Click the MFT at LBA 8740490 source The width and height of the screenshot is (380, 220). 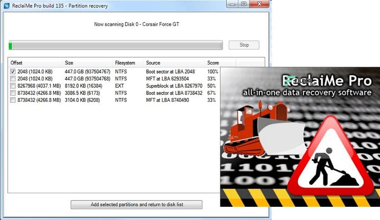point(167,100)
